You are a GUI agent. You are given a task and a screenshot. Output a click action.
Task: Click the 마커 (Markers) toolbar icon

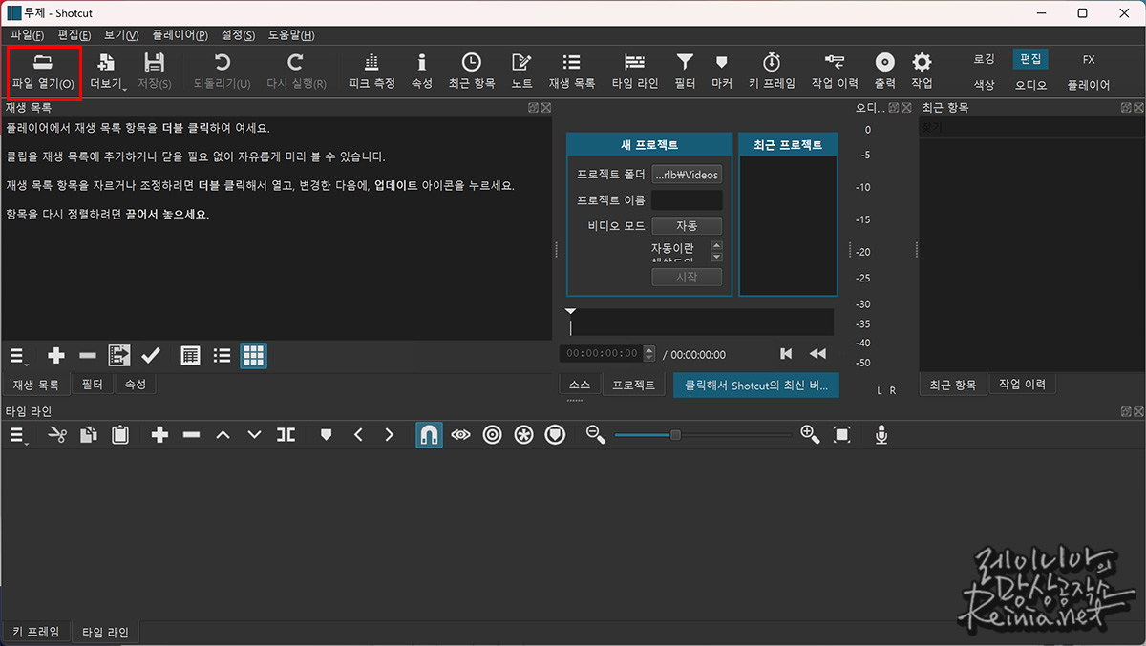coord(722,72)
